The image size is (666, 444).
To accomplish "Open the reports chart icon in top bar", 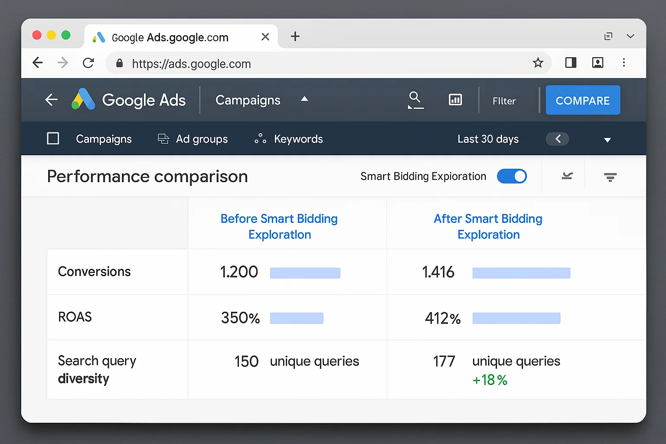I will (455, 100).
